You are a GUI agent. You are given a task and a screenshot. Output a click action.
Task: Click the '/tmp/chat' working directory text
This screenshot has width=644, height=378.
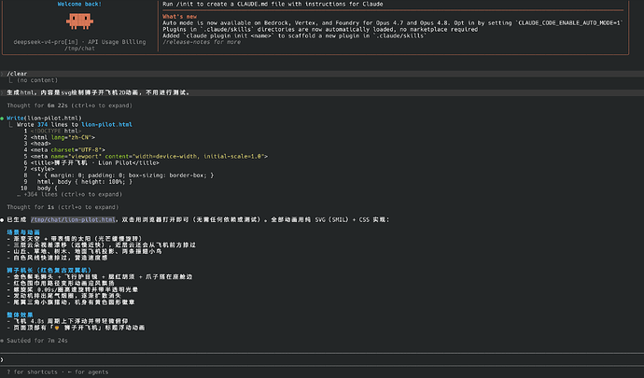79,49
